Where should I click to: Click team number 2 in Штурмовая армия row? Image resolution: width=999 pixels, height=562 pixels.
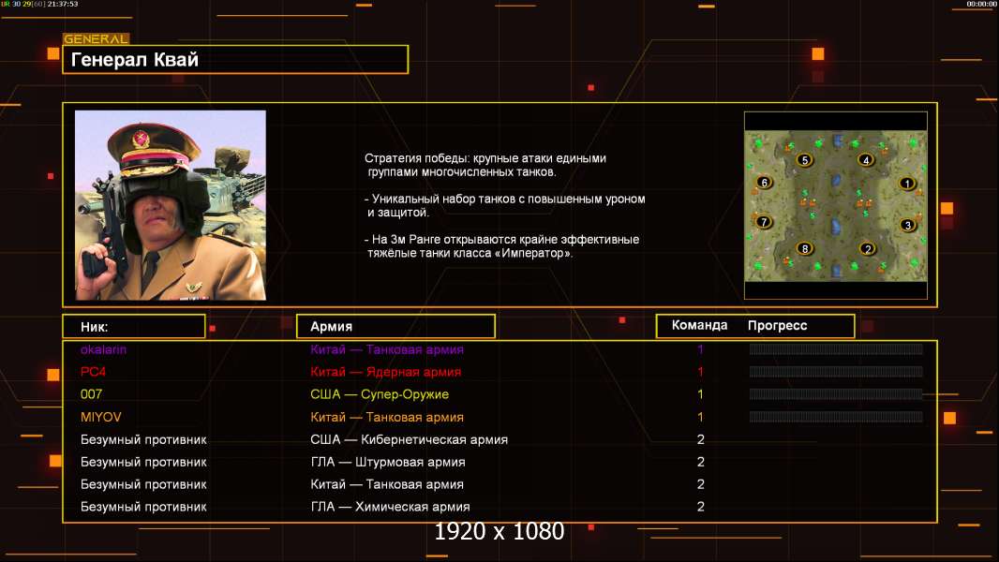point(701,462)
